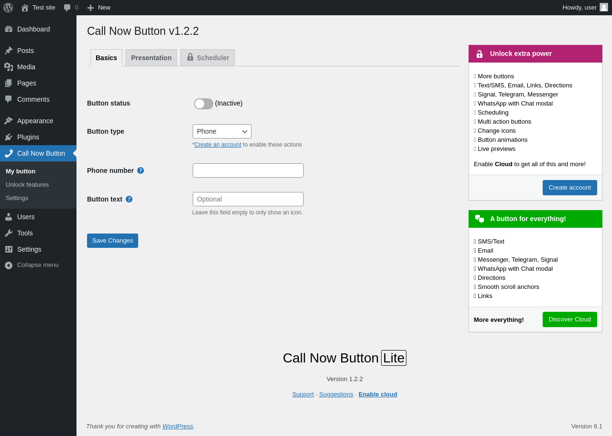Viewport: 612px width, 436px height.
Task: Switch to the Presentation tab
Action: click(151, 58)
